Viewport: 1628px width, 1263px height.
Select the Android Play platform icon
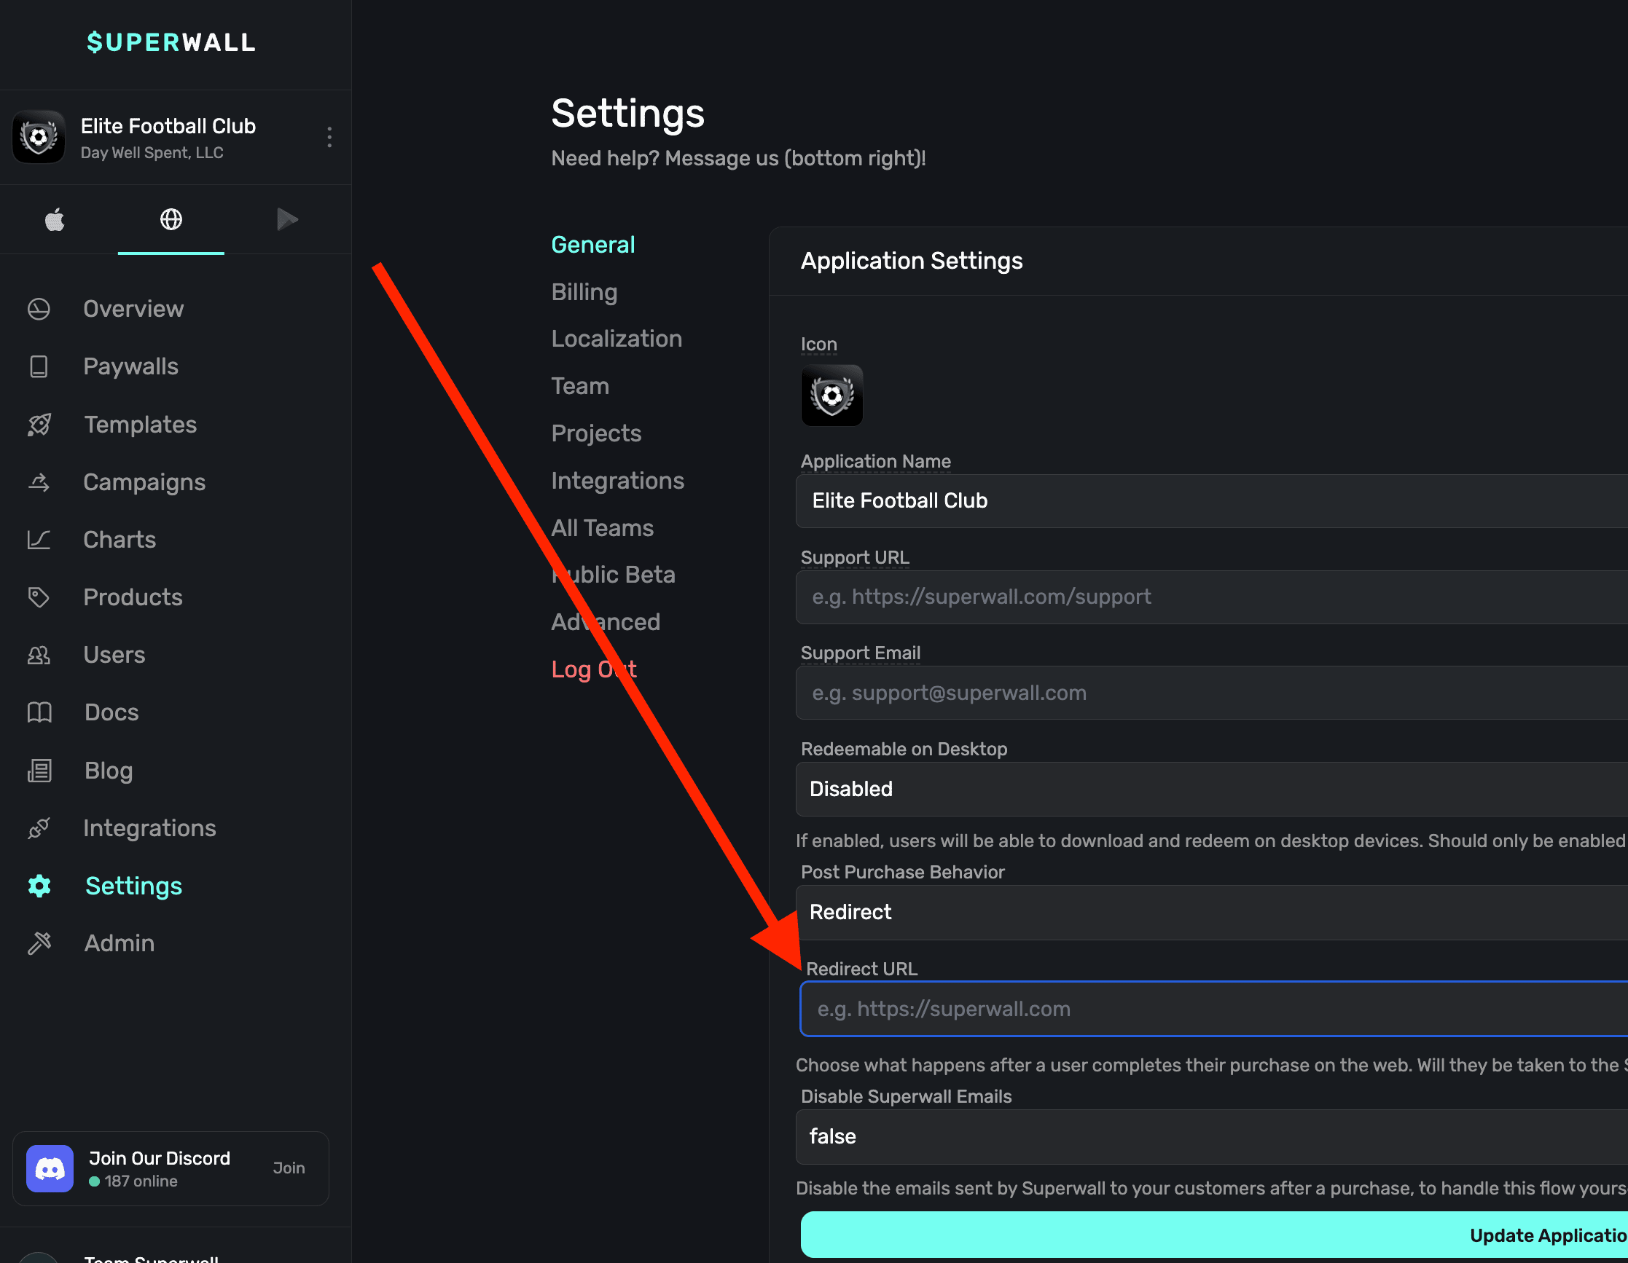287,219
